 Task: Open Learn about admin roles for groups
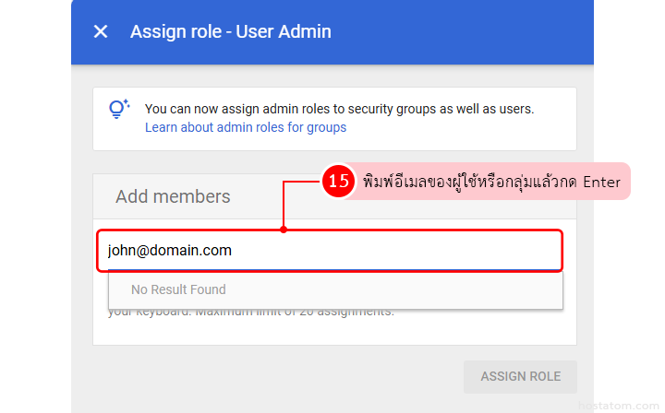pyautogui.click(x=246, y=127)
